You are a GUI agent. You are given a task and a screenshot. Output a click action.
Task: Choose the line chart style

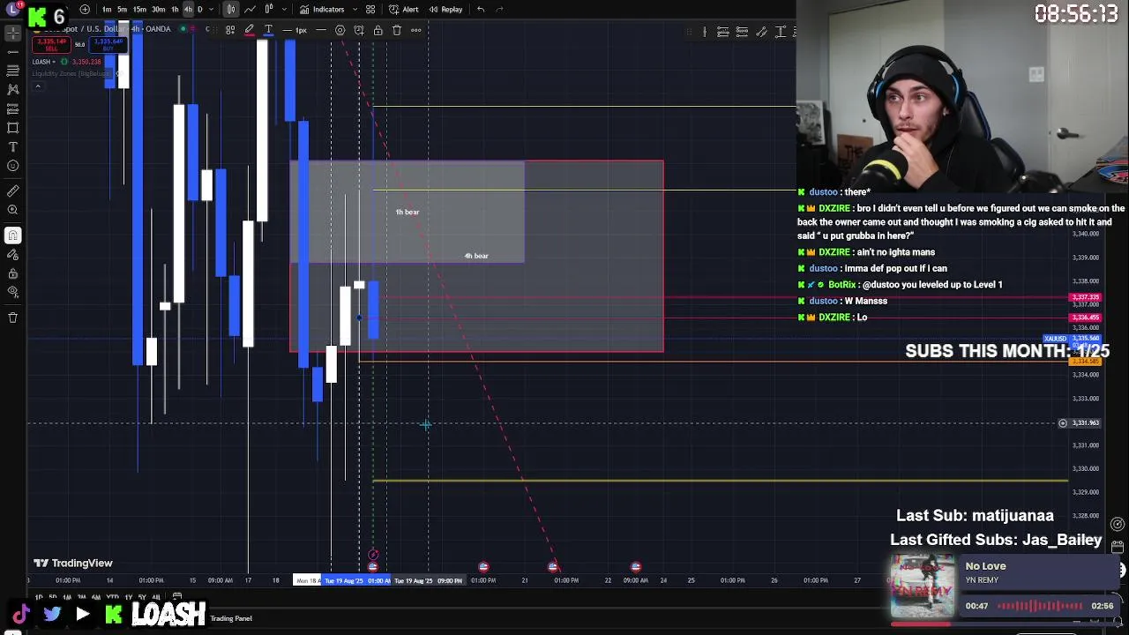point(250,9)
